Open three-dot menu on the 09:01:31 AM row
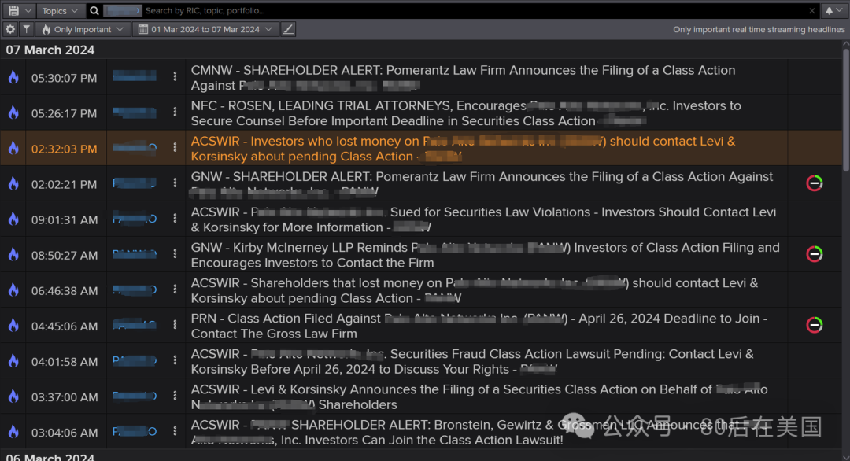 (x=175, y=219)
